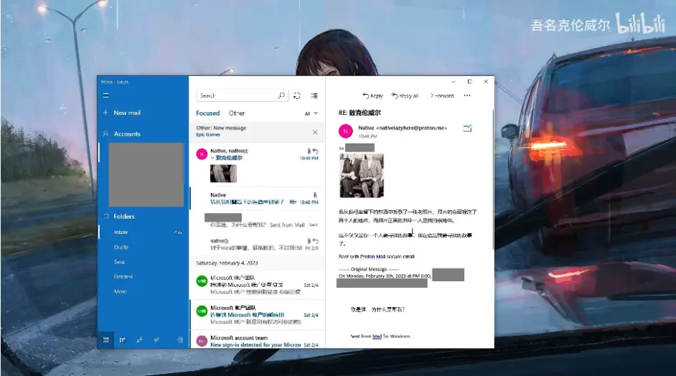Collapse the 致克伦威尔 conversation thread chevron
This screenshot has height=376, width=676.
(x=213, y=158)
